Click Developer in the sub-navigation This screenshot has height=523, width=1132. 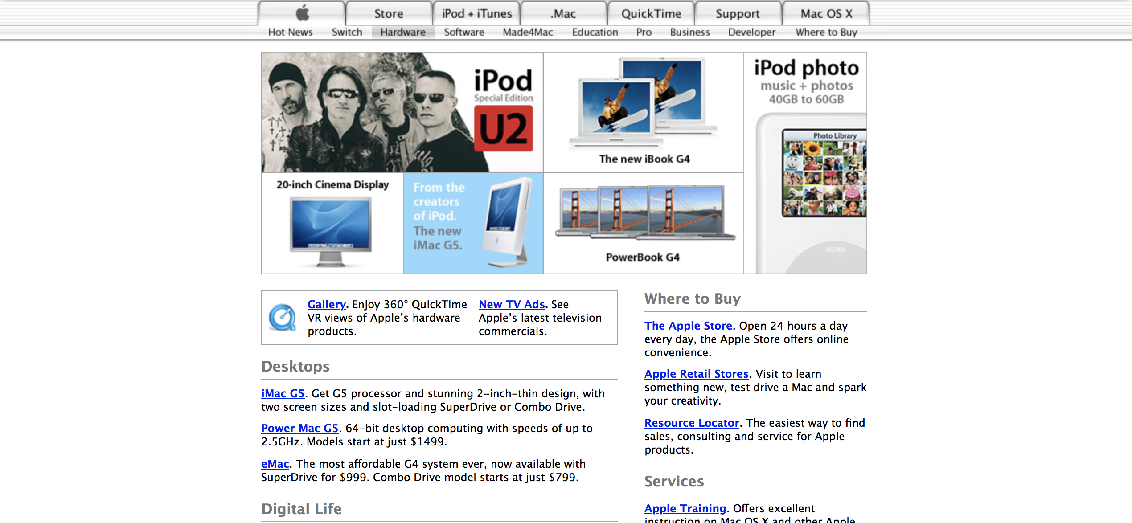[x=751, y=32]
